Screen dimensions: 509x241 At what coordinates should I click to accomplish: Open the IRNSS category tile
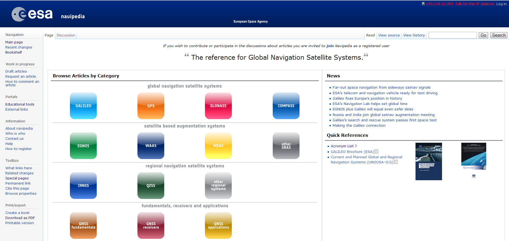click(83, 186)
